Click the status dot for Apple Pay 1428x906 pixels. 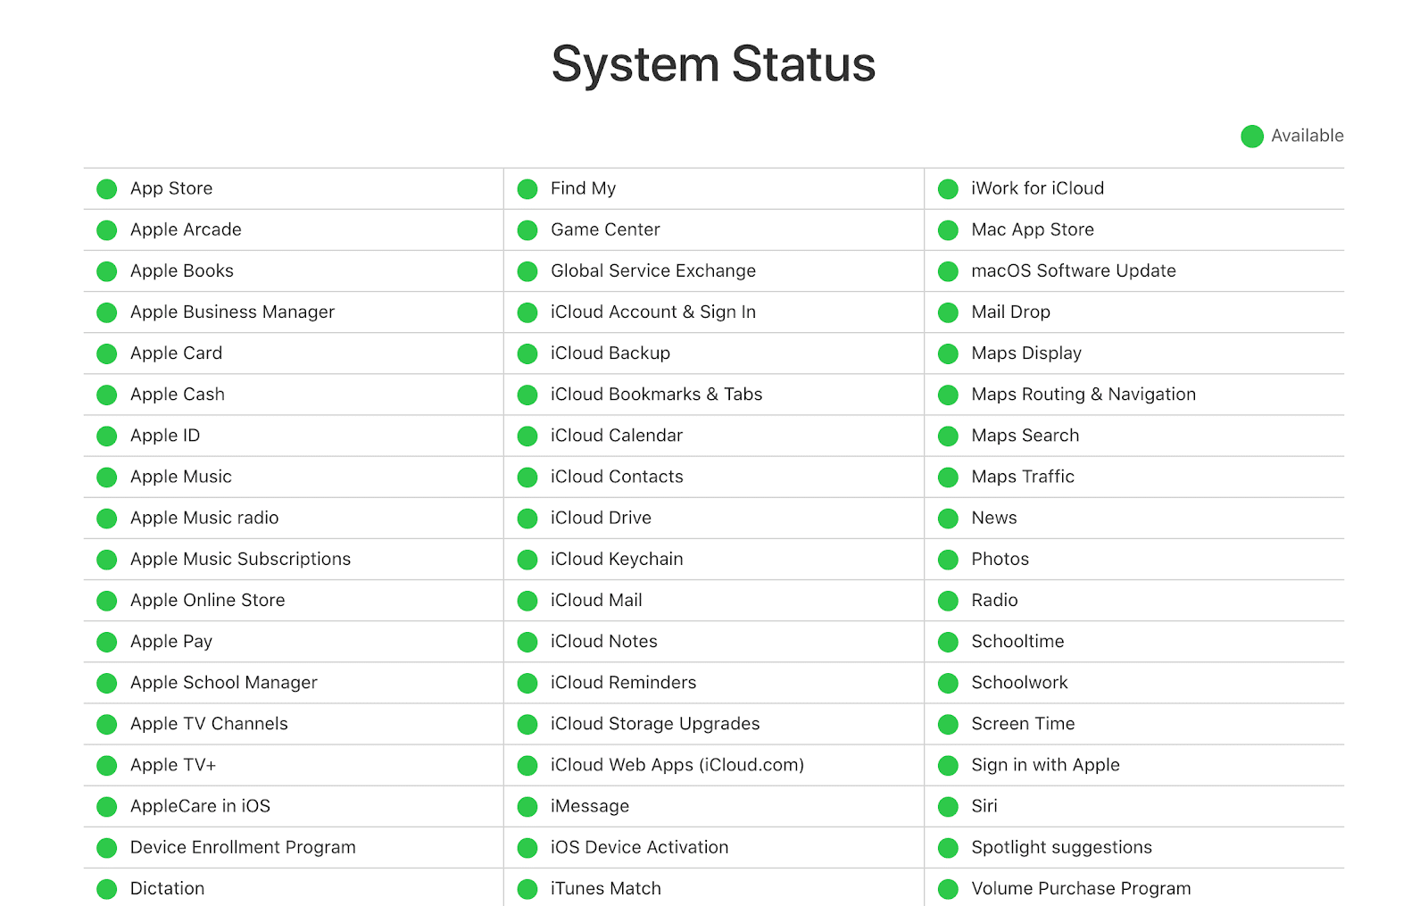point(107,642)
